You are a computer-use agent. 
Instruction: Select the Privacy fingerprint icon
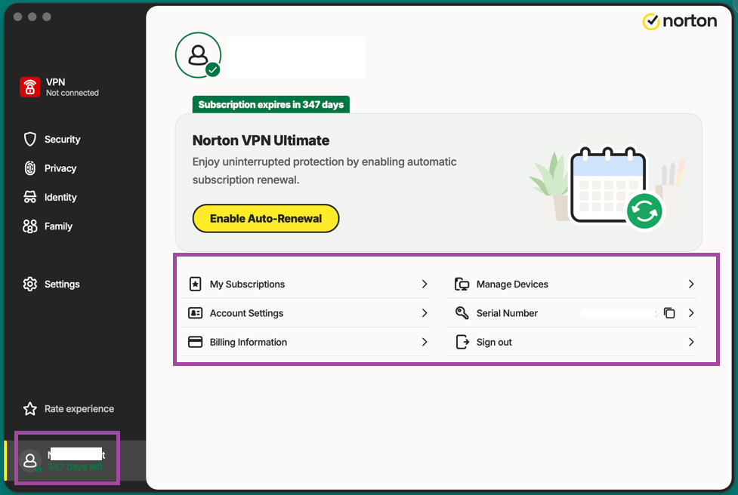[30, 168]
